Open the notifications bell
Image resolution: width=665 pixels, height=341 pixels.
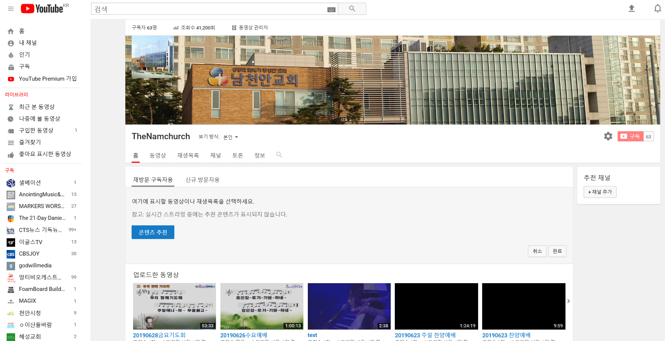tap(657, 8)
